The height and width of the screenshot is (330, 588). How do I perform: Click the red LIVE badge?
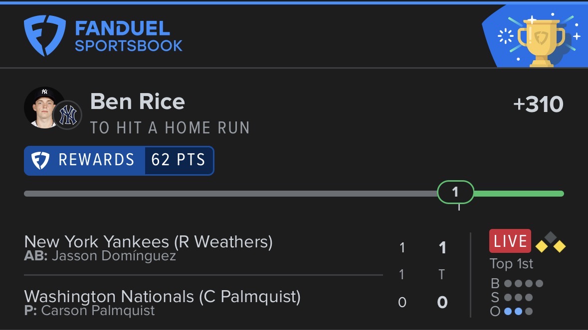[510, 241]
